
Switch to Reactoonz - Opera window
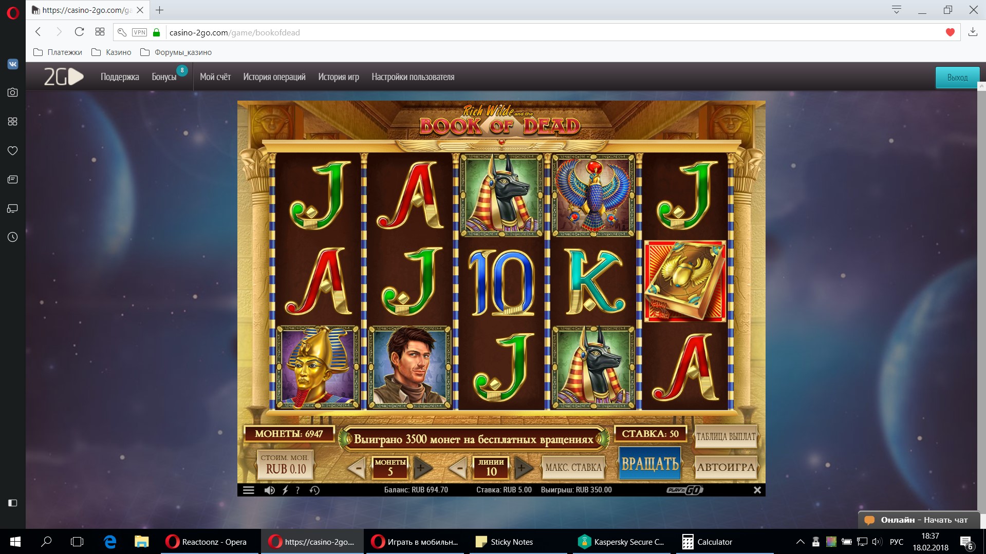(x=210, y=542)
